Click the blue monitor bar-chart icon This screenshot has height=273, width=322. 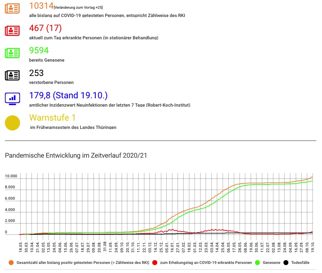click(x=12, y=99)
